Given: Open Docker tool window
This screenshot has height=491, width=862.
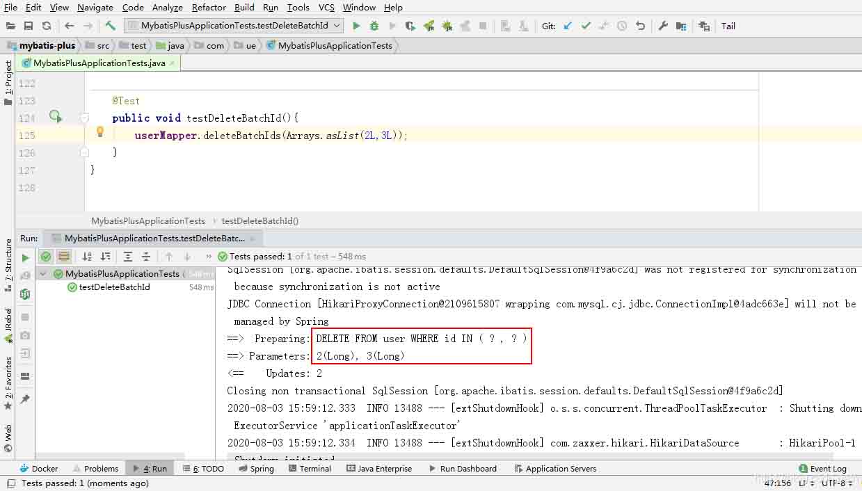Looking at the screenshot, I should pos(39,469).
